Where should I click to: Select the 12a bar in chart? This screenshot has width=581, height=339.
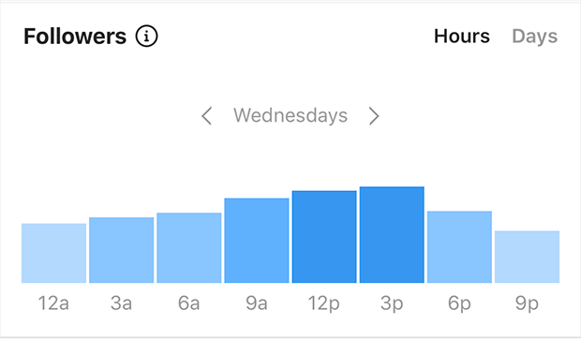click(53, 253)
